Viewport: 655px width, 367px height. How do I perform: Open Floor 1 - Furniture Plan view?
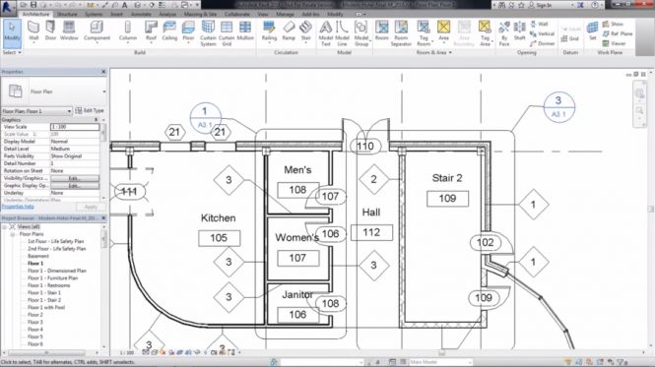coord(52,278)
